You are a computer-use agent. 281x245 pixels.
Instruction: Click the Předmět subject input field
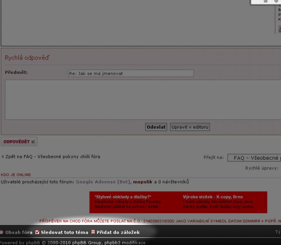click(x=131, y=73)
